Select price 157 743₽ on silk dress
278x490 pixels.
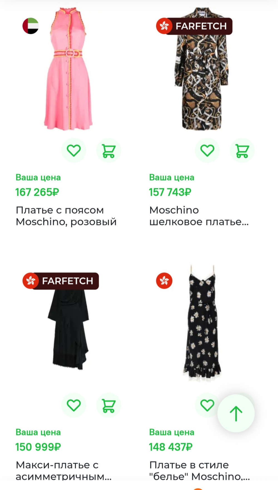click(170, 192)
